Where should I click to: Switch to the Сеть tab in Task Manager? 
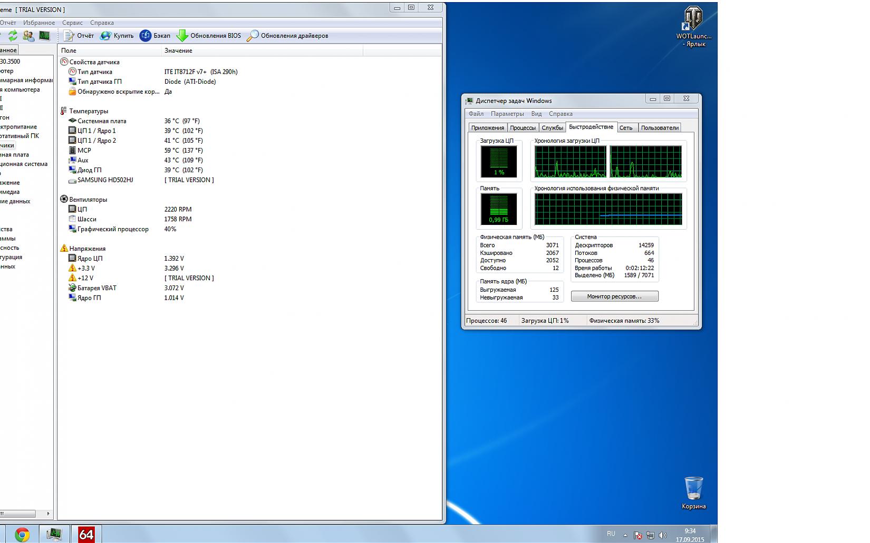(x=626, y=128)
